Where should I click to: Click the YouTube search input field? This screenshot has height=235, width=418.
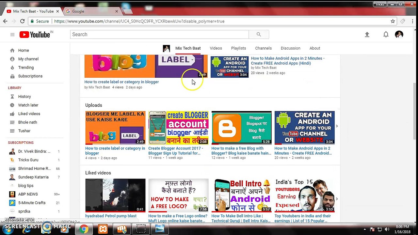(x=159, y=34)
